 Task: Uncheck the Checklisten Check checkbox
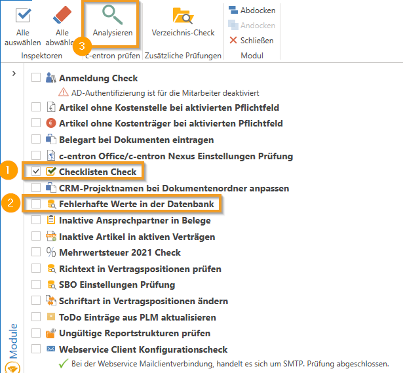coord(36,172)
